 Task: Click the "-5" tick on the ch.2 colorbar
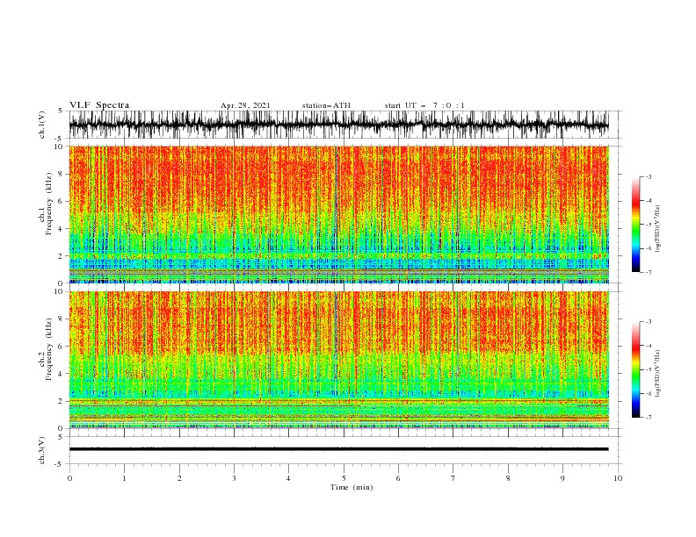pyautogui.click(x=648, y=369)
